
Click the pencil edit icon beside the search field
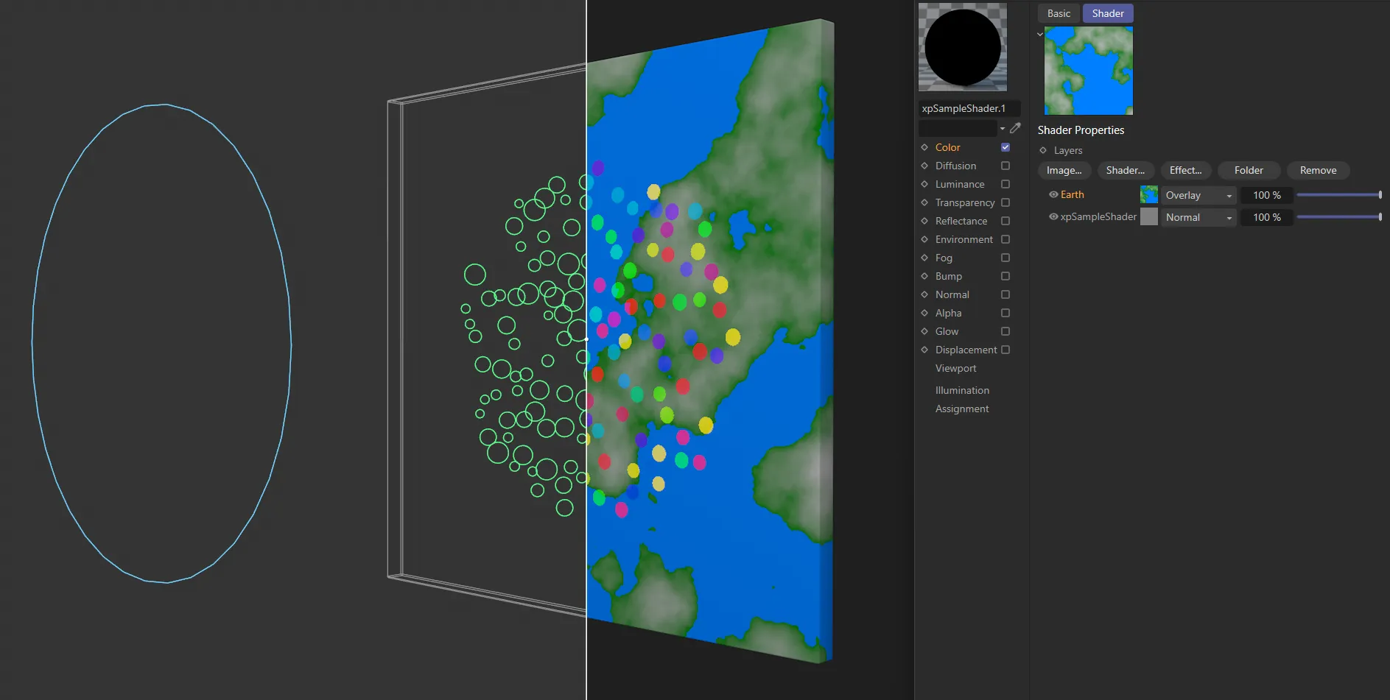coord(1015,127)
